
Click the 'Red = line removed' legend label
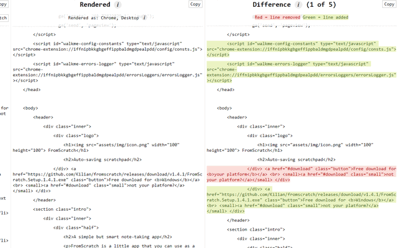tap(277, 18)
